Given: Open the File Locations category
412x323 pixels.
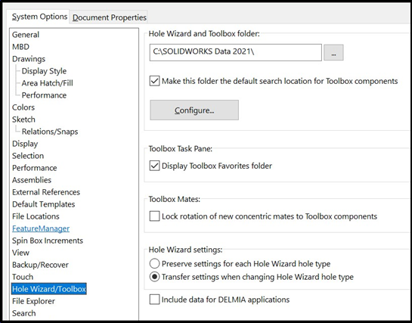Looking at the screenshot, I should pos(36,216).
